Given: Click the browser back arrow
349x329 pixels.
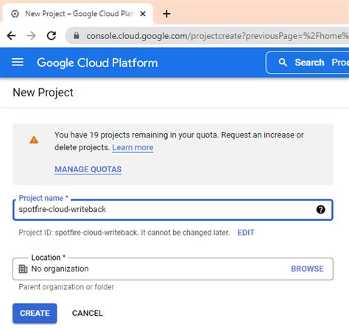Looking at the screenshot, I should (11, 36).
